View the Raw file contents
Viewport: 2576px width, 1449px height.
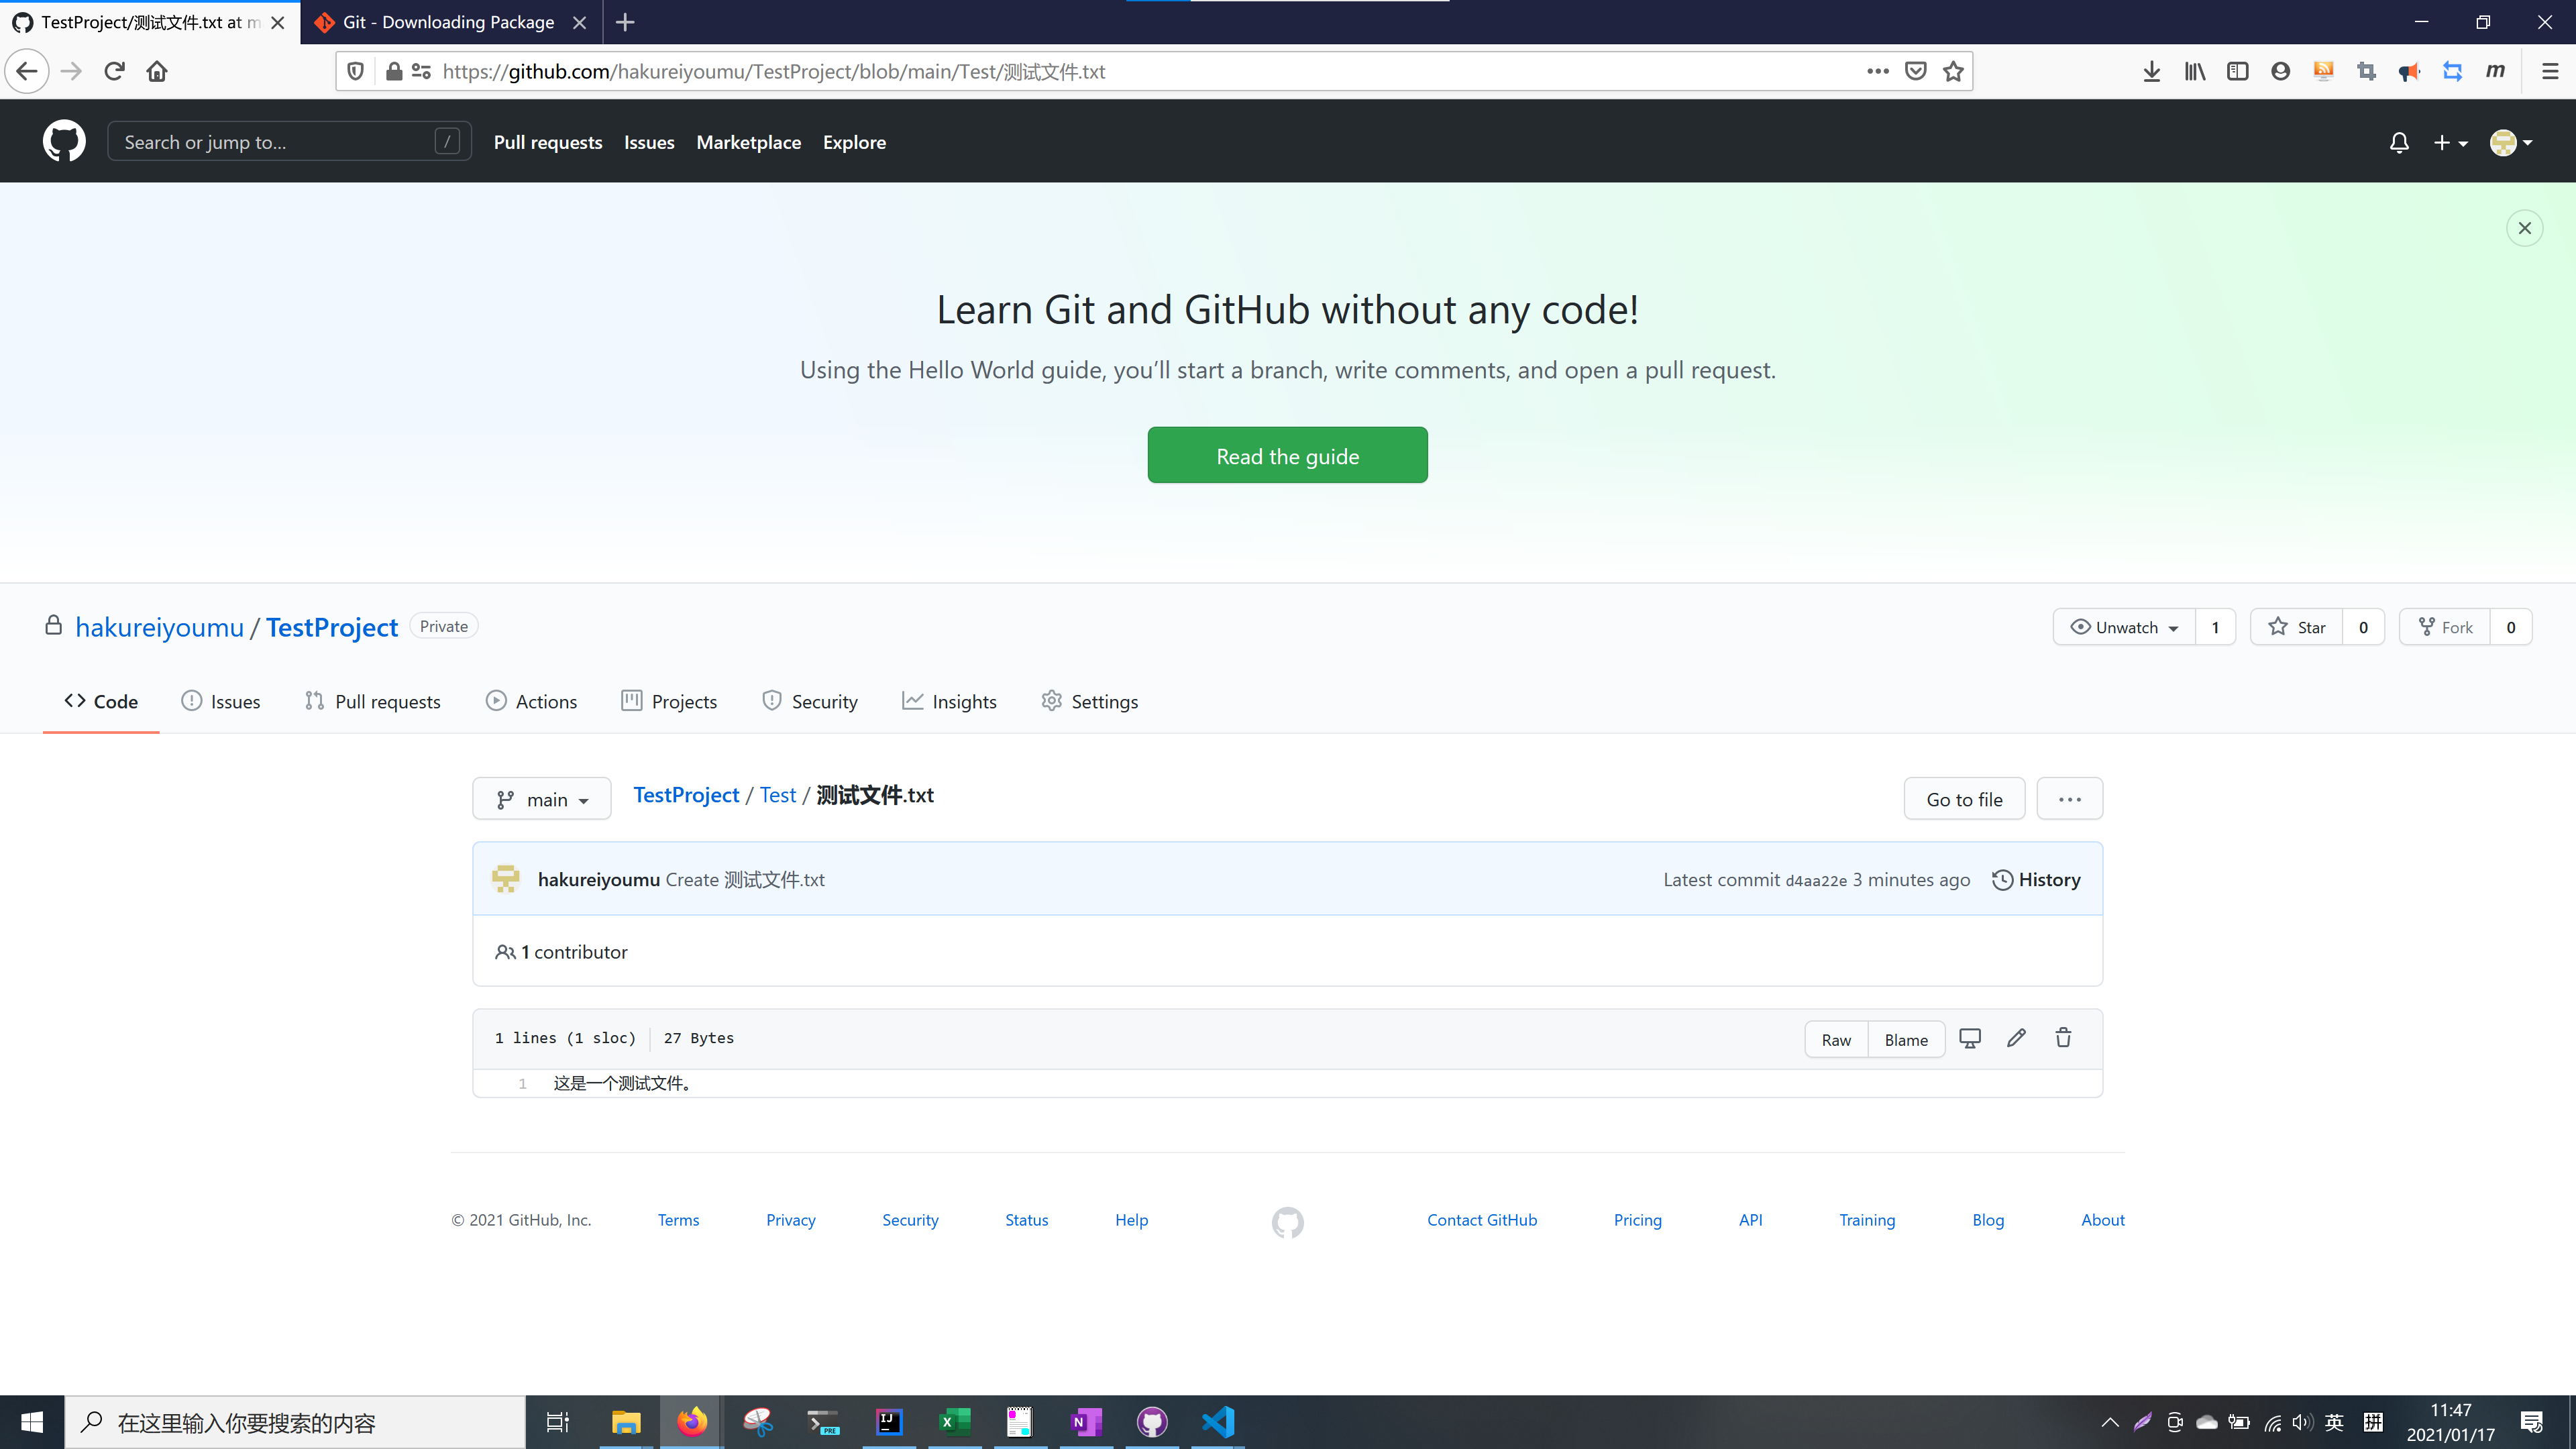(1836, 1039)
